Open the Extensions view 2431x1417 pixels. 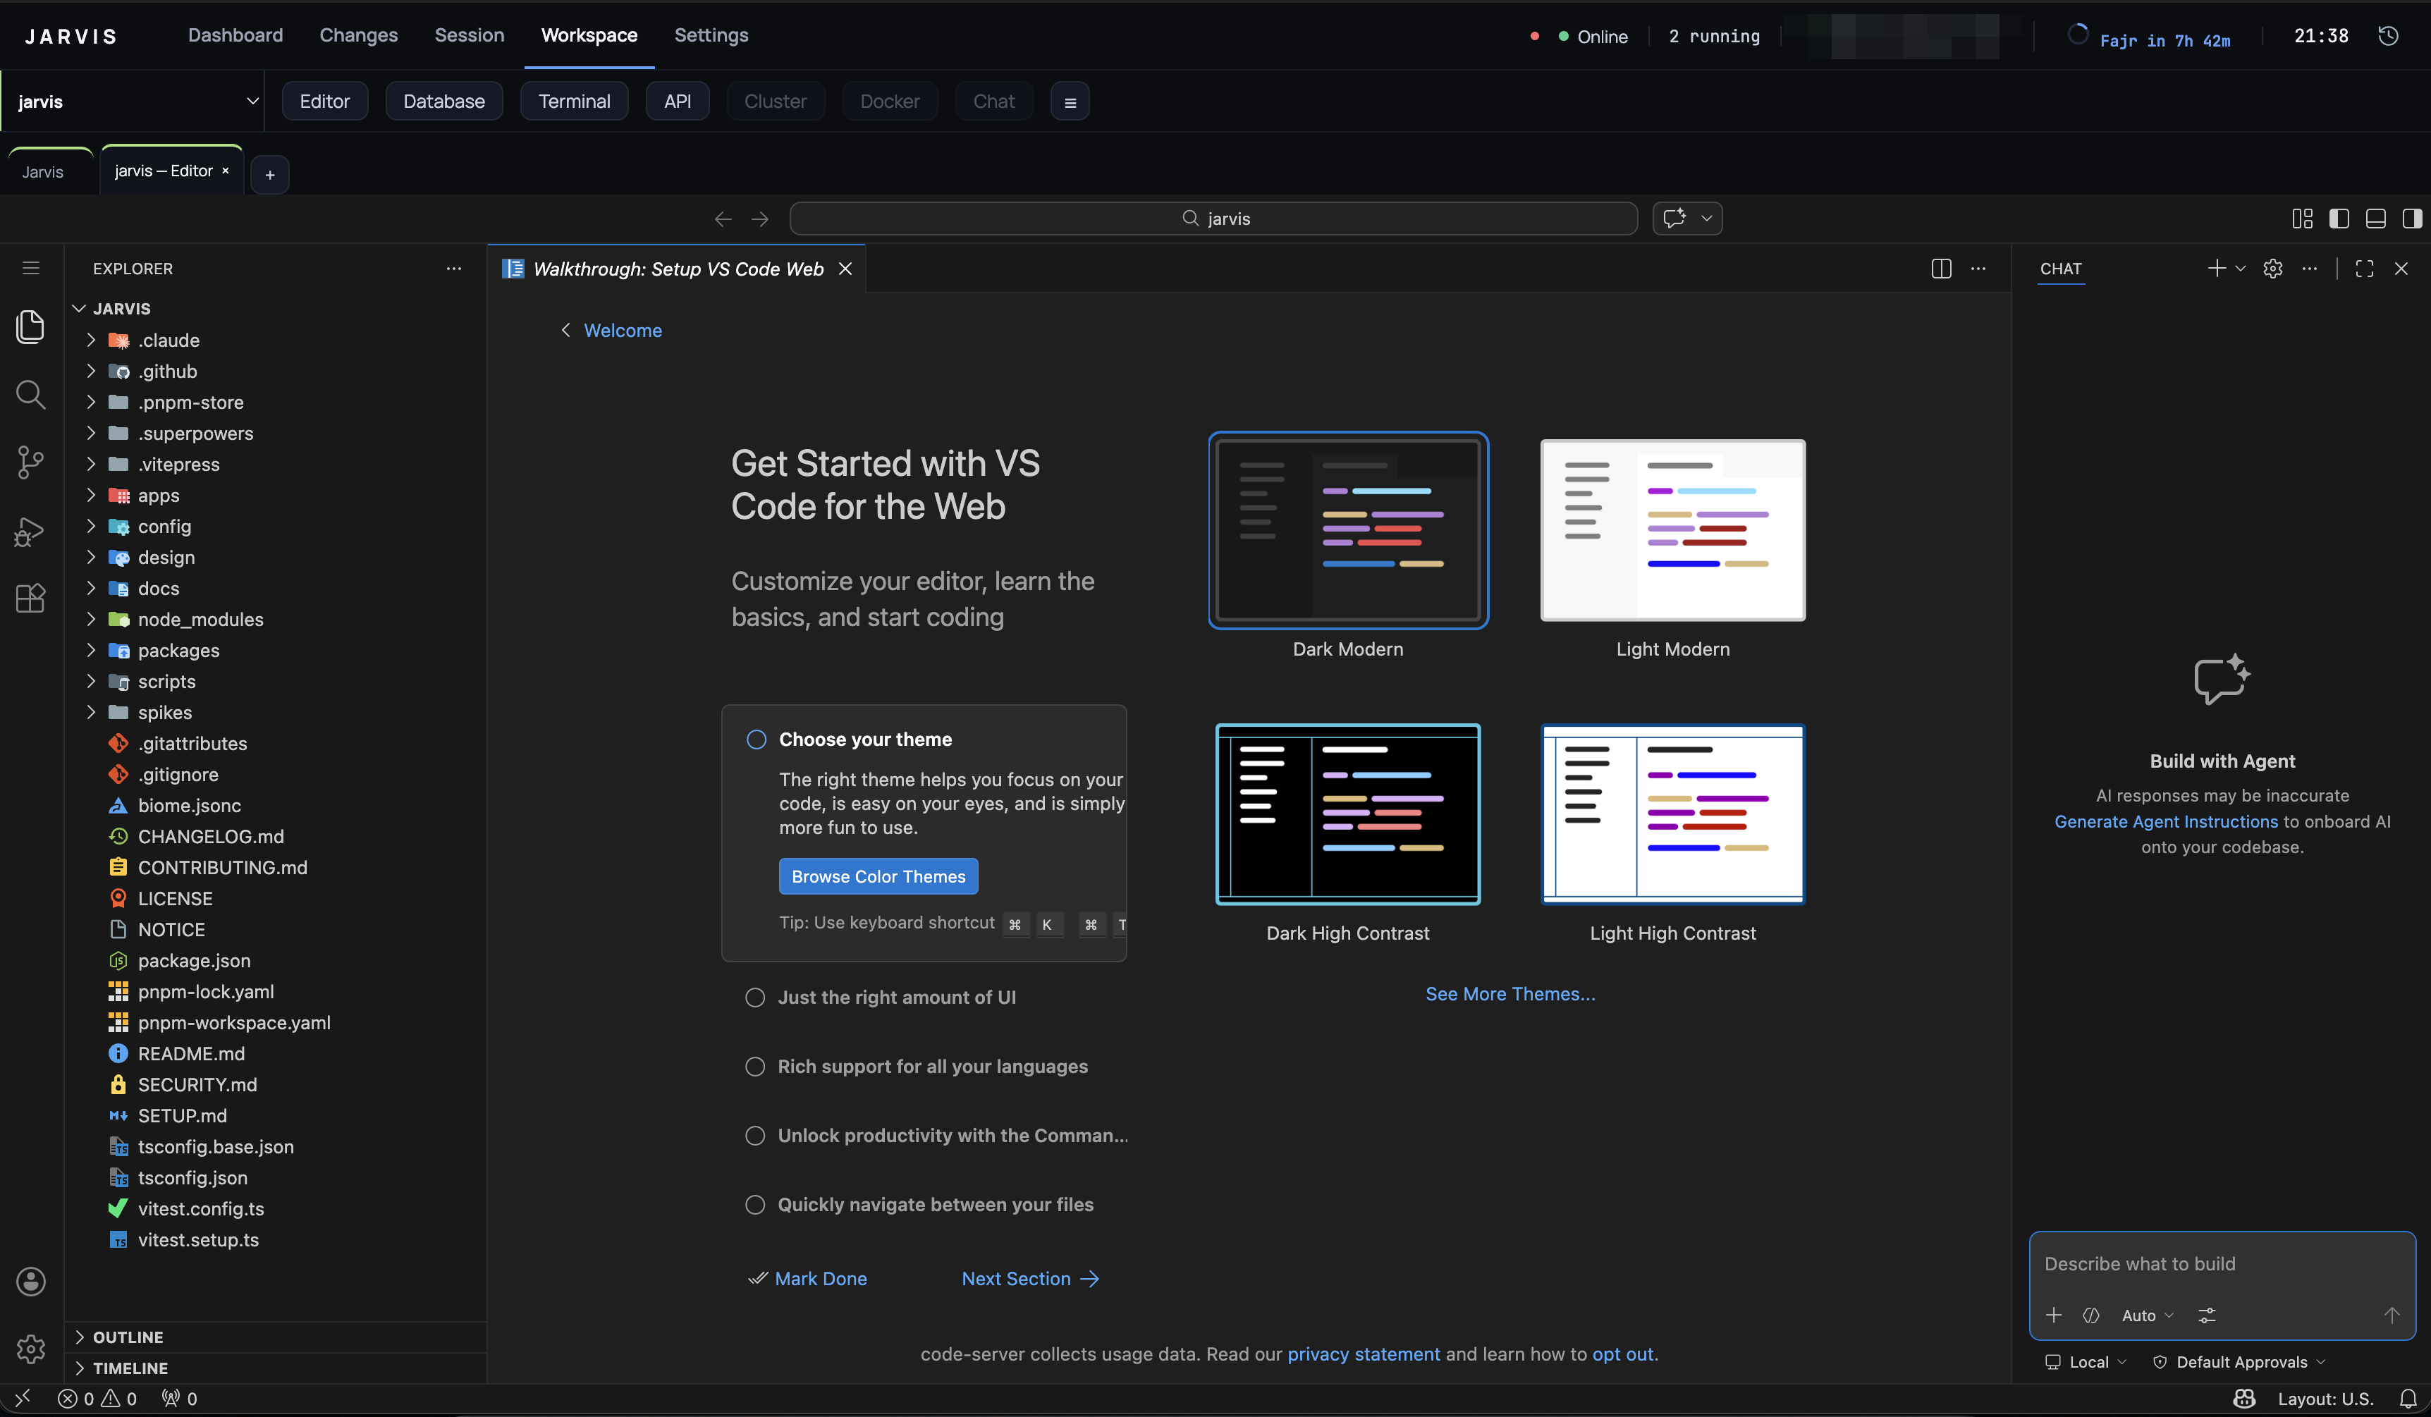click(x=31, y=598)
